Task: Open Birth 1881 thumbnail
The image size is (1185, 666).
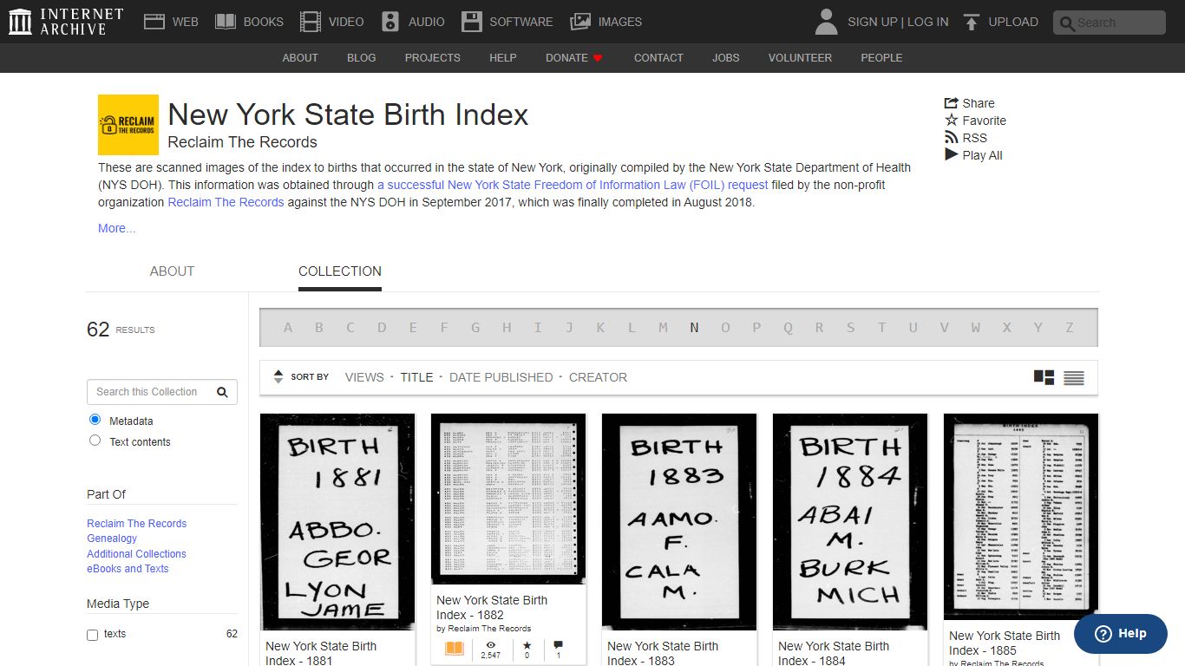Action: point(337,522)
